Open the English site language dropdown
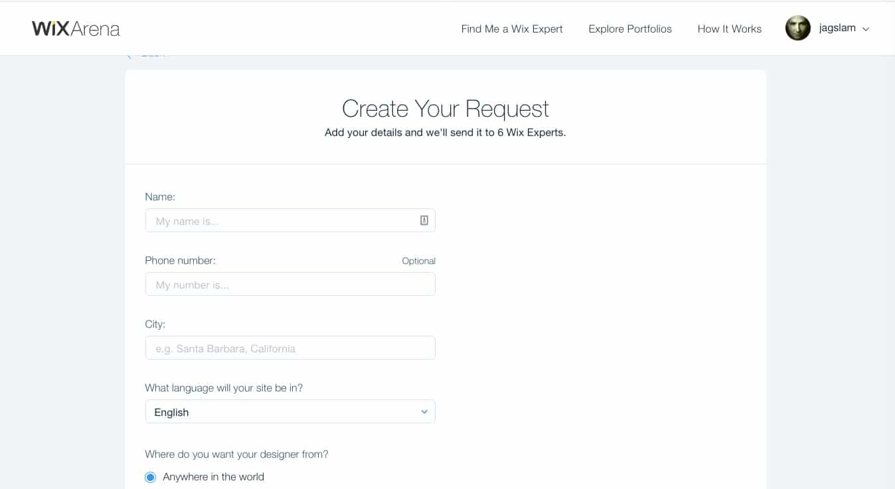The height and width of the screenshot is (489, 895). pyautogui.click(x=290, y=411)
